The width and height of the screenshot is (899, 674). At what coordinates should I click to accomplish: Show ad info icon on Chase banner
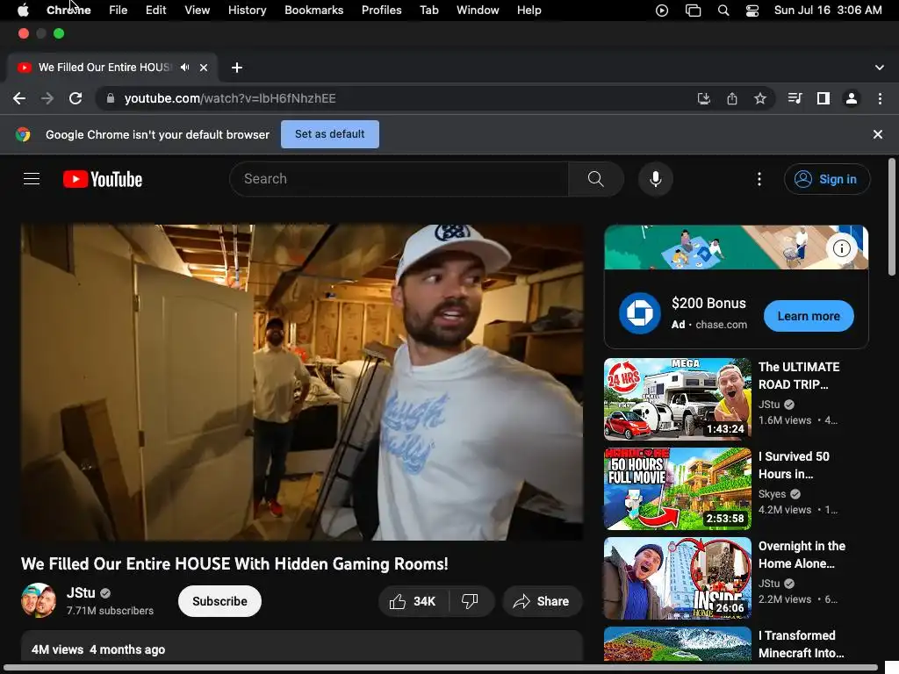click(x=841, y=248)
